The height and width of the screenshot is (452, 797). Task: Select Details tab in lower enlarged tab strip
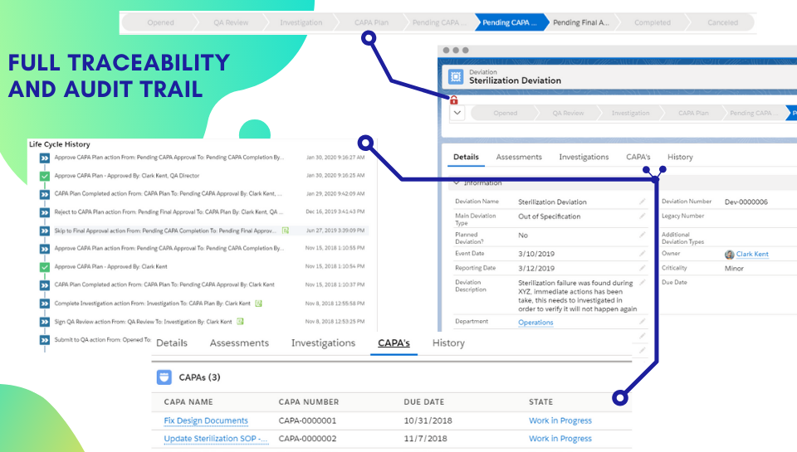tap(172, 343)
